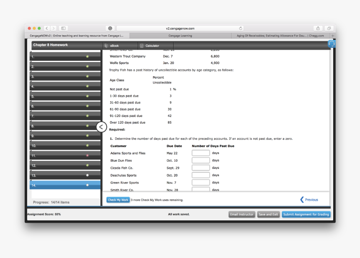Image resolution: width=360 pixels, height=258 pixels.
Task: Click the Safari back arrow
Action: 47,28
